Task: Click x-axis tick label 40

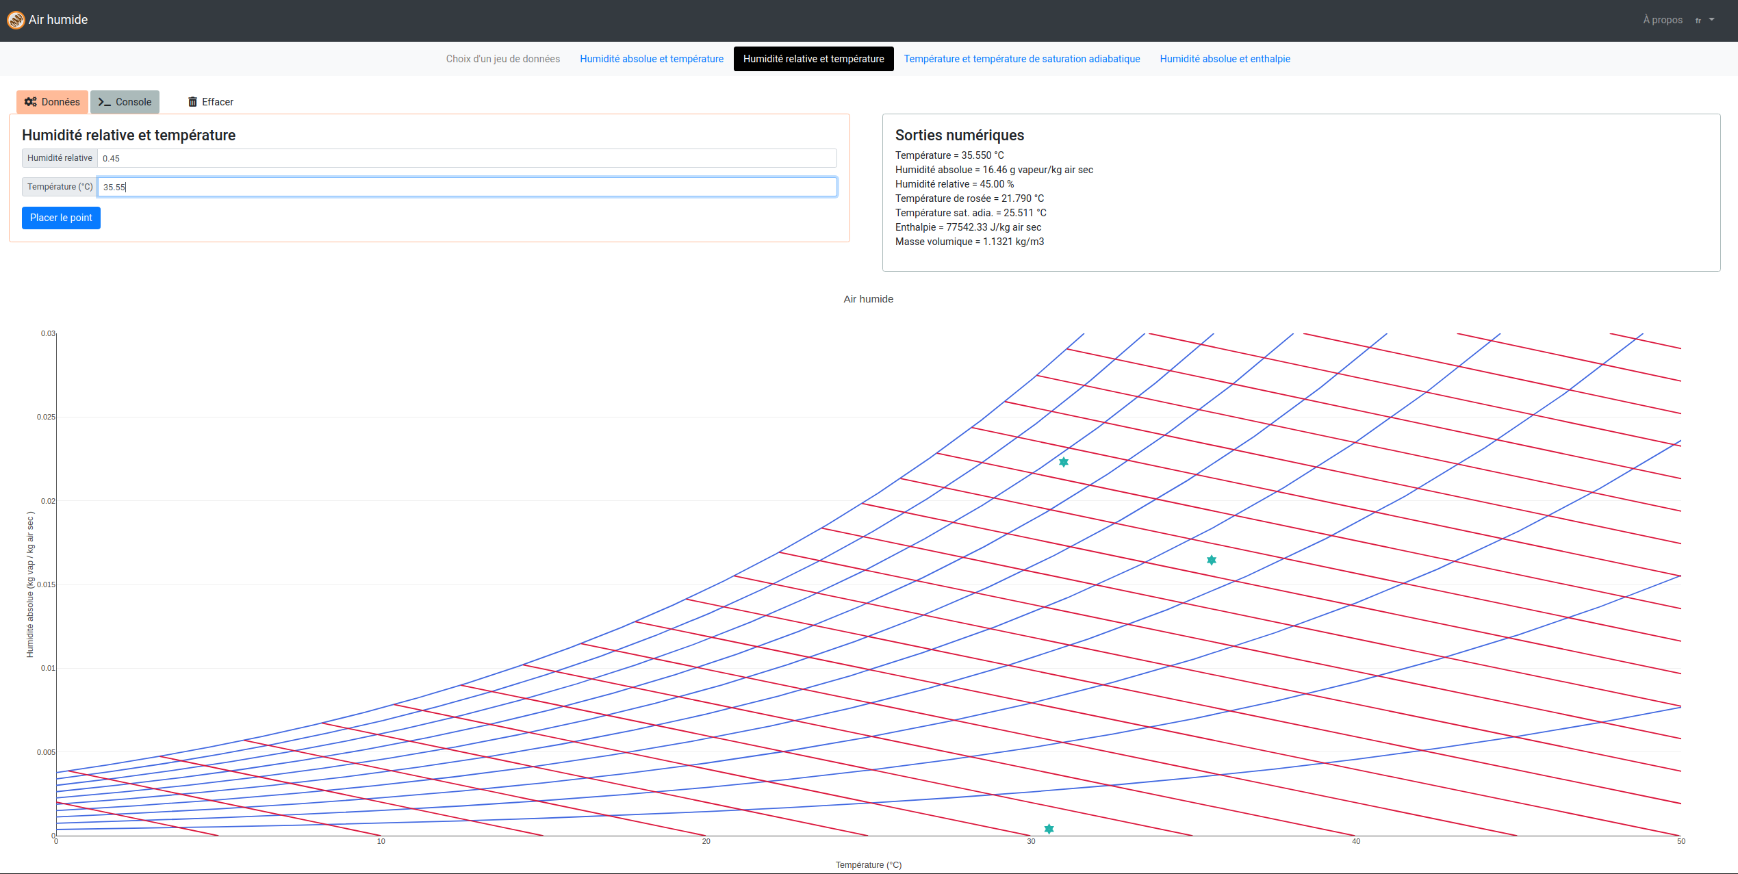Action: tap(1356, 841)
